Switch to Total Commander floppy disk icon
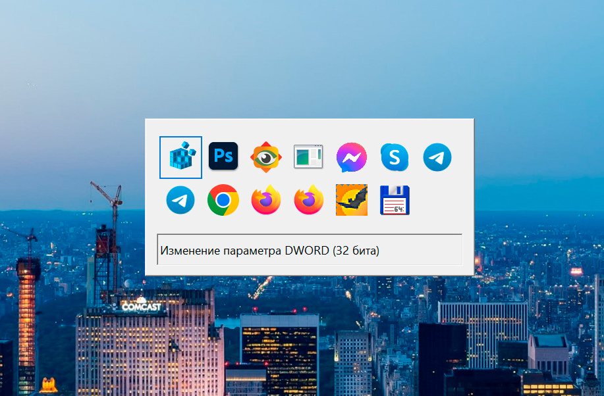The image size is (604, 396). [x=395, y=200]
